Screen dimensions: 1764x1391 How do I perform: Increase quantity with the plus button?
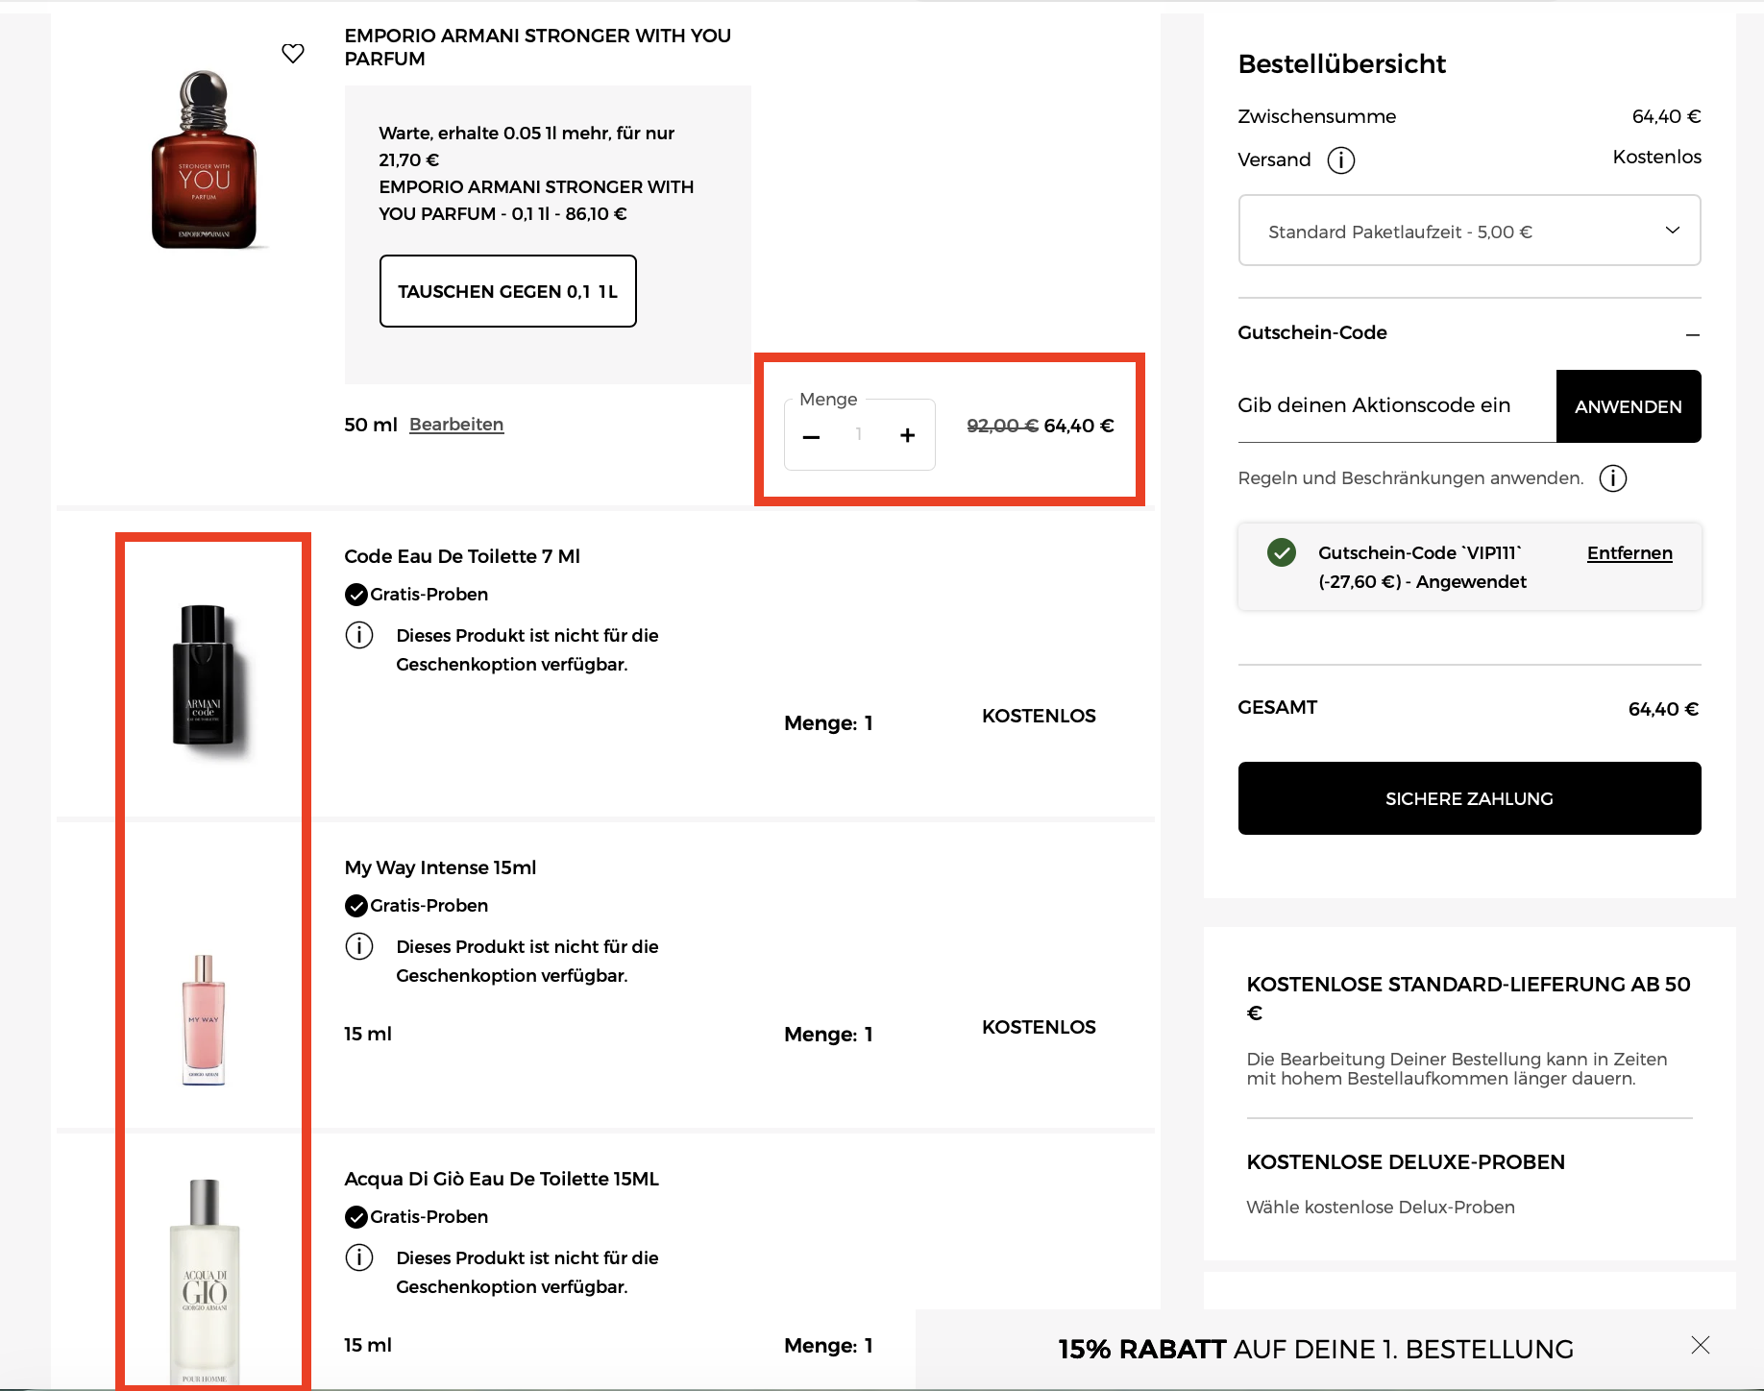(907, 436)
